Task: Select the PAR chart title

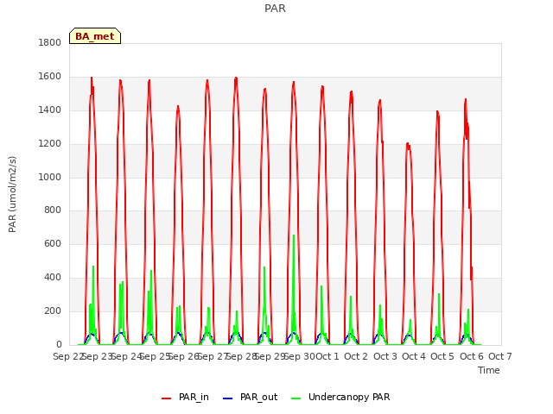Action: click(275, 8)
